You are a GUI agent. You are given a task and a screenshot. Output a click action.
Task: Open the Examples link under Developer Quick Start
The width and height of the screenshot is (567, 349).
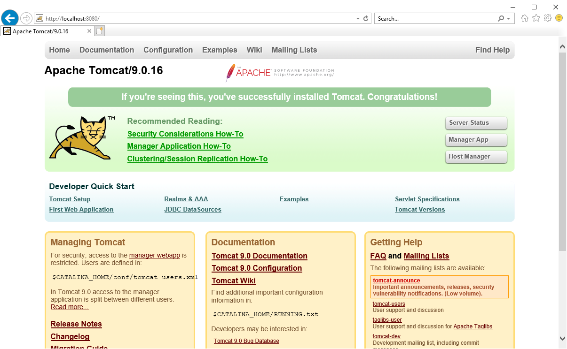click(x=294, y=199)
